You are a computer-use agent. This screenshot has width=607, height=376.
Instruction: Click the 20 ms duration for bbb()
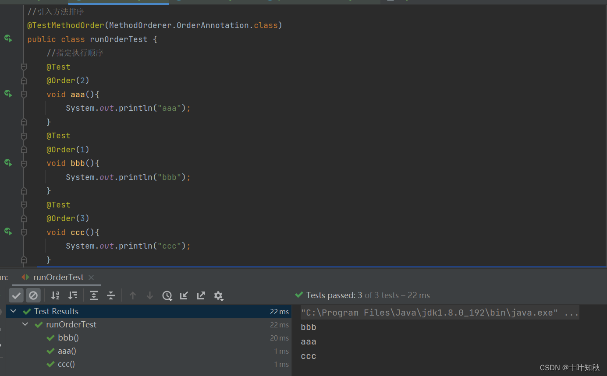(279, 338)
